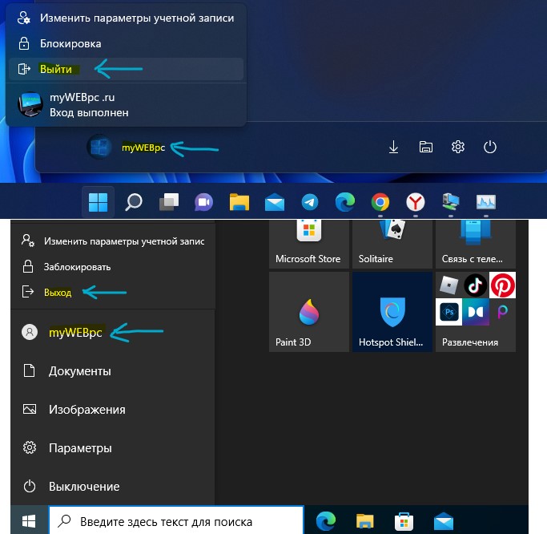Open the Solitaire tile
Screen dimensions: 547x534
tap(392, 245)
